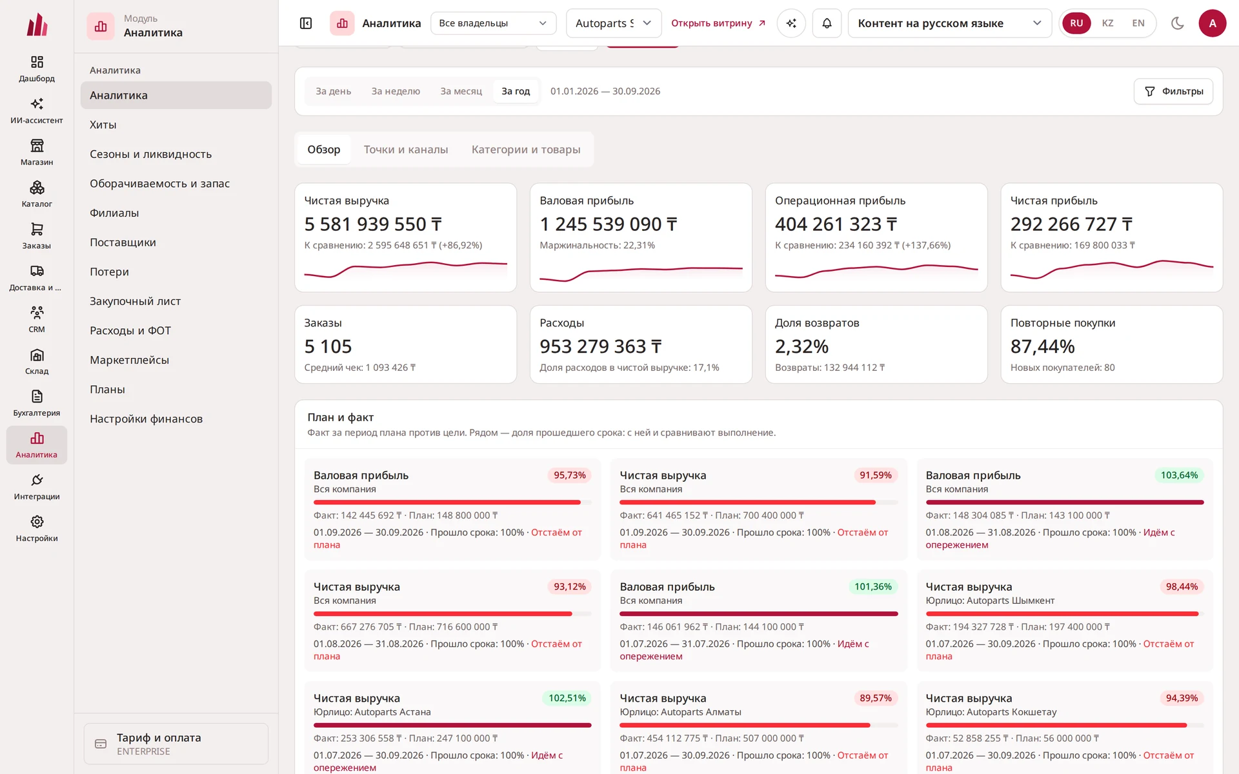Switch to Категории и товары tab
The image size is (1239, 774).
click(526, 150)
